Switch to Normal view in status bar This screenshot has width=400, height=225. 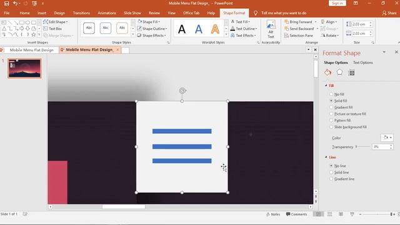[x=318, y=214]
